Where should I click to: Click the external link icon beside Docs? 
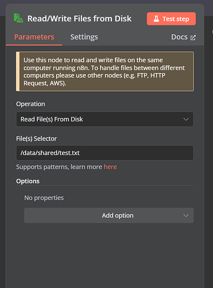[193, 37]
